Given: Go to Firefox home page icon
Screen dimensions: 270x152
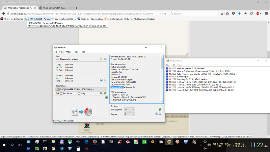Looking at the screenshot, I should pos(245,14).
